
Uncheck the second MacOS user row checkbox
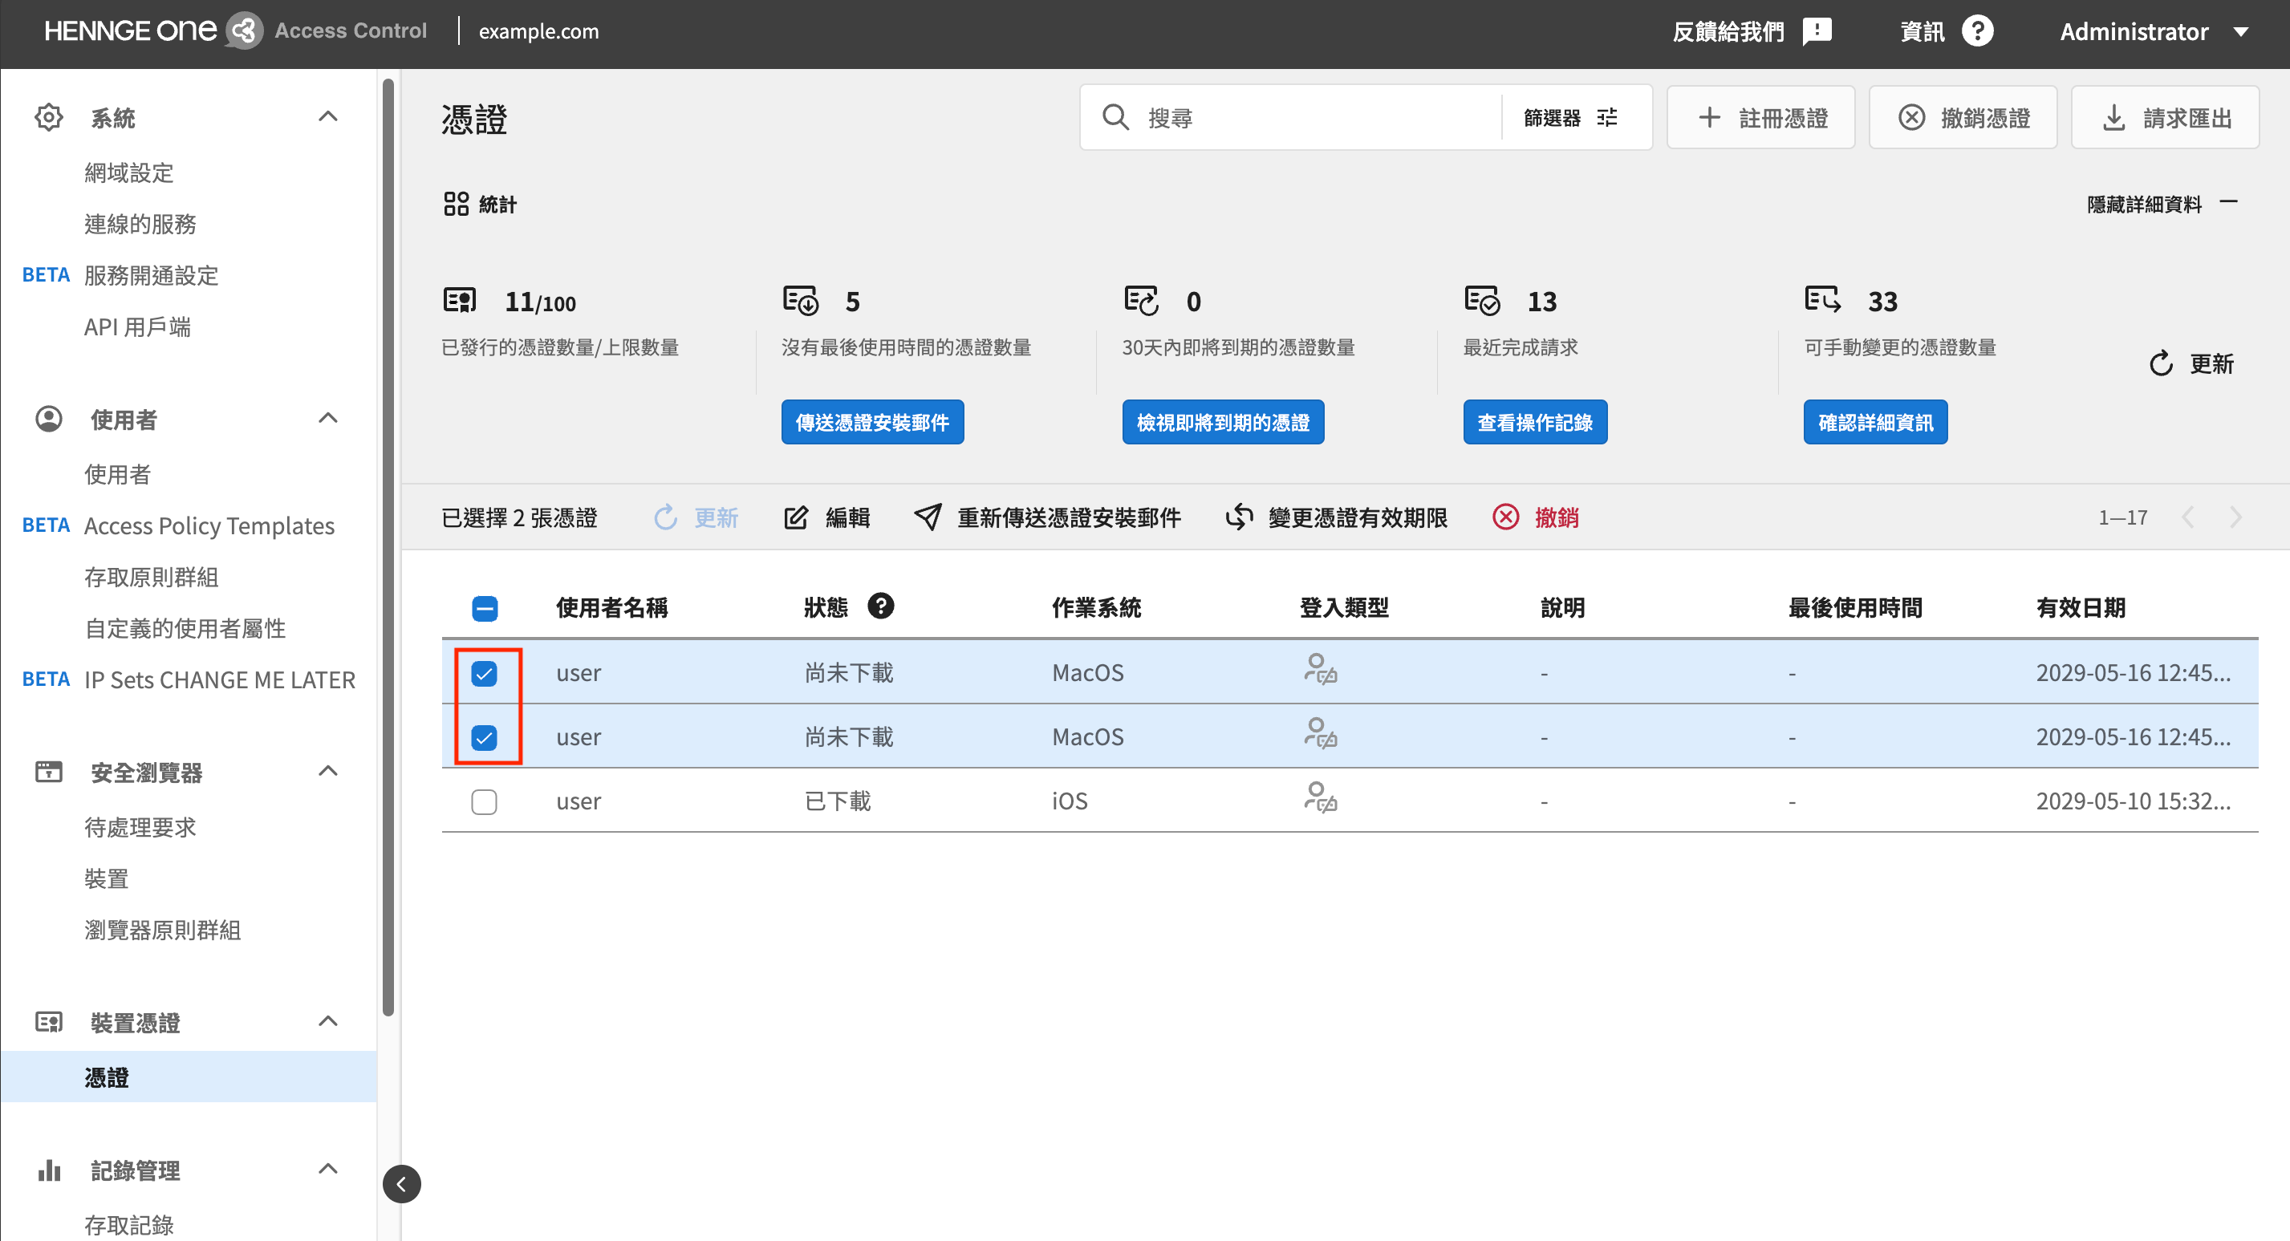pyautogui.click(x=485, y=738)
